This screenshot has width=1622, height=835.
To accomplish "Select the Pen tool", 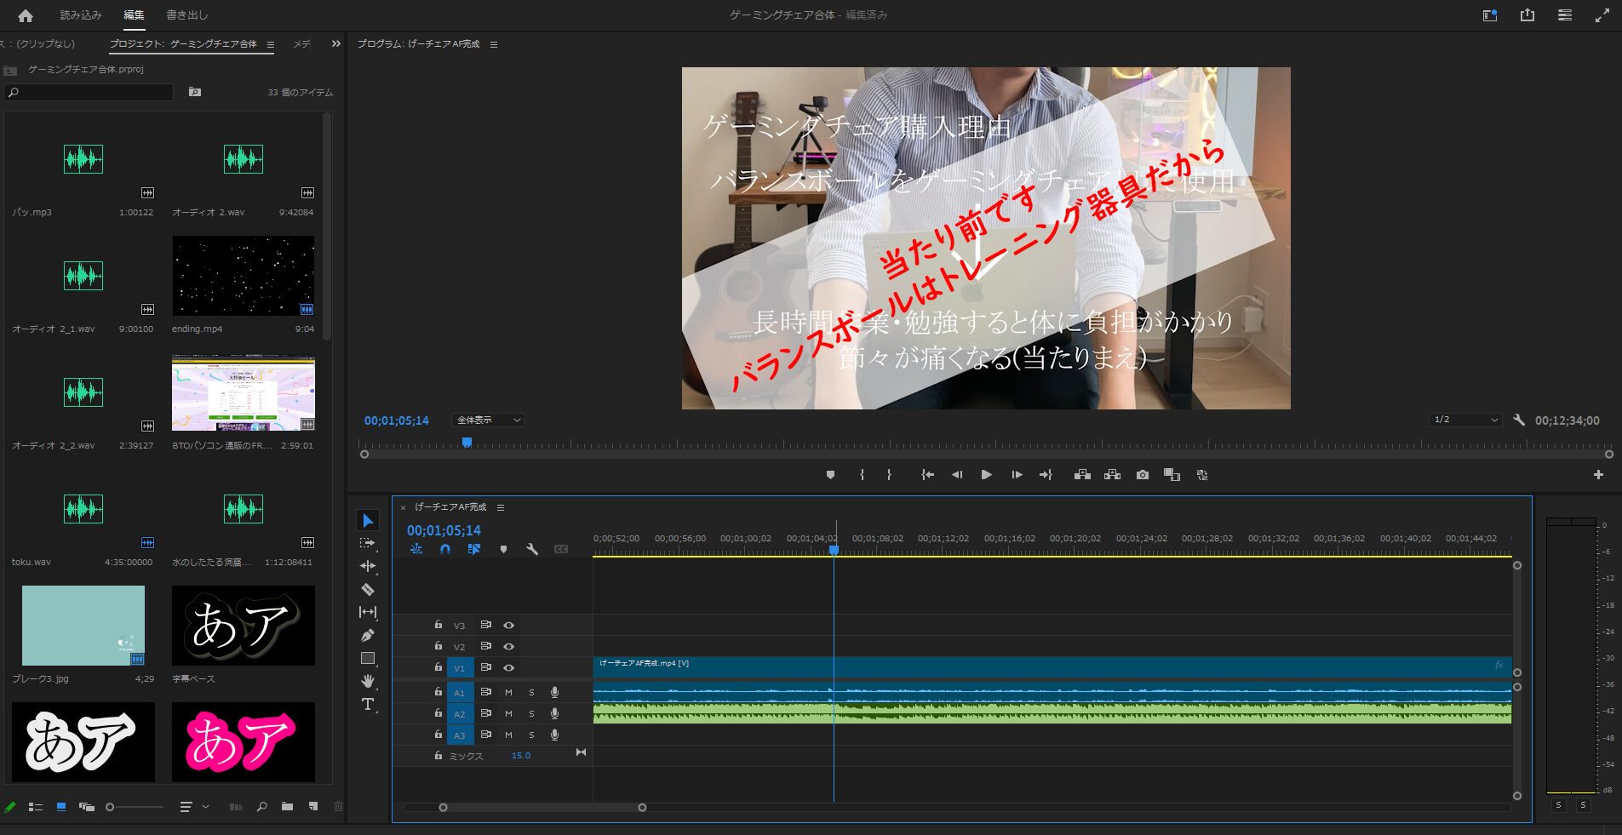I will pos(368,635).
